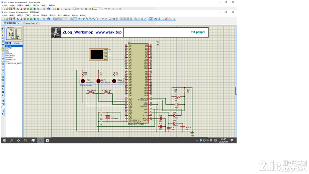Select the Component Mode tool
Image resolution: width=309 pixels, height=174 pixels.
click(x=3, y=32)
